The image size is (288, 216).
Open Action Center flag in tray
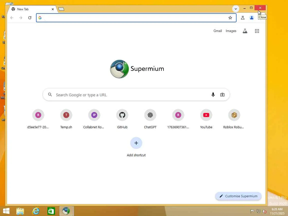pos(252,211)
